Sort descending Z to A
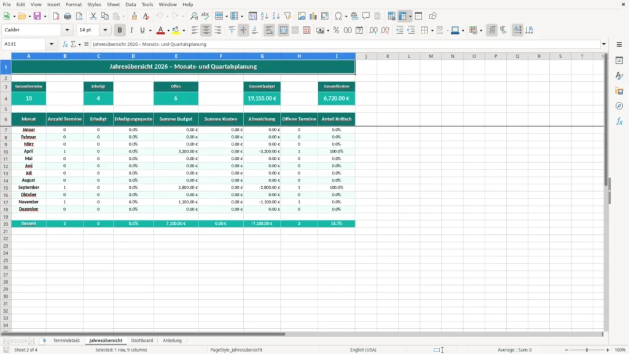This screenshot has width=629, height=354. click(x=276, y=16)
